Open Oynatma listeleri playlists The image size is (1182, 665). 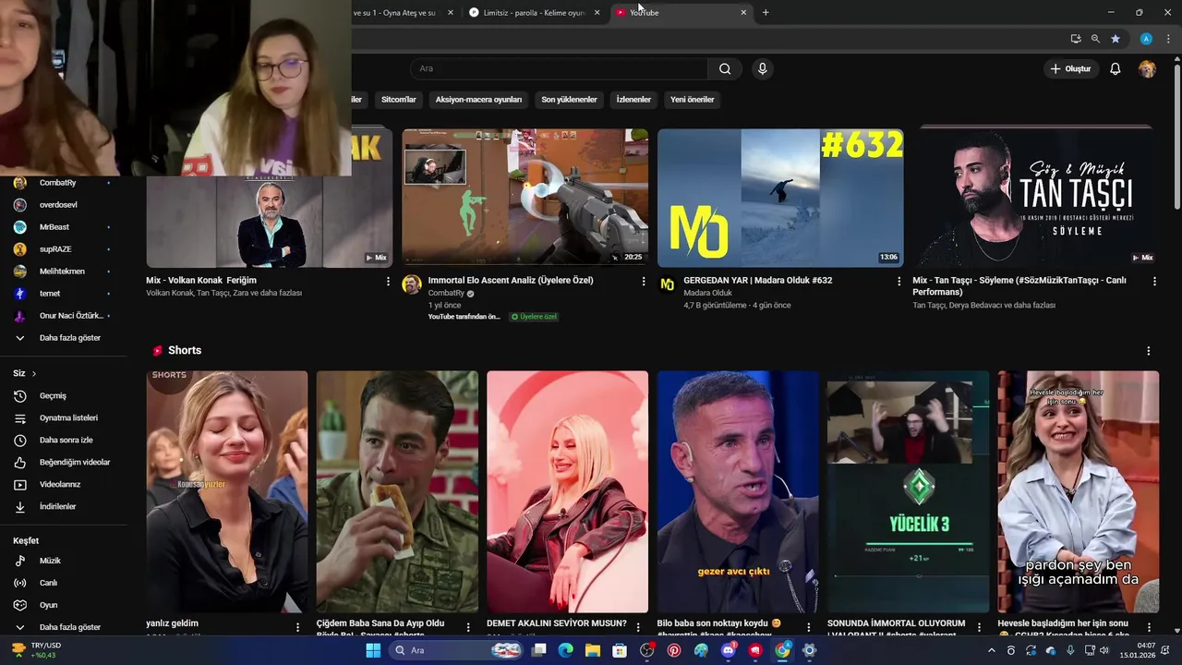point(63,417)
